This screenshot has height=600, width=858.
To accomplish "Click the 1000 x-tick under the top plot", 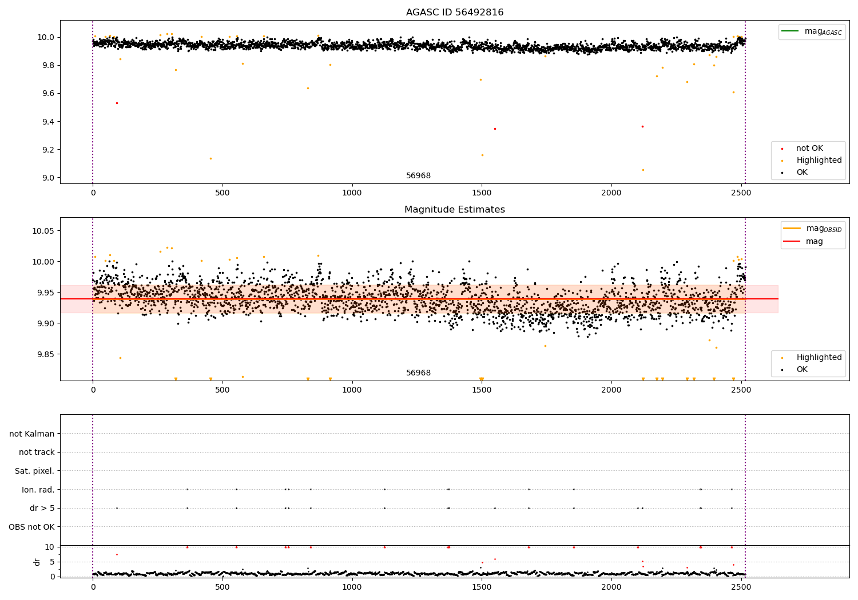I will click(x=352, y=193).
